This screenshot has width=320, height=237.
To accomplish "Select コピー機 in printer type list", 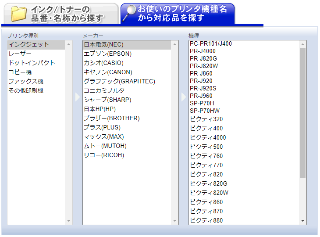I will click(x=36, y=72).
